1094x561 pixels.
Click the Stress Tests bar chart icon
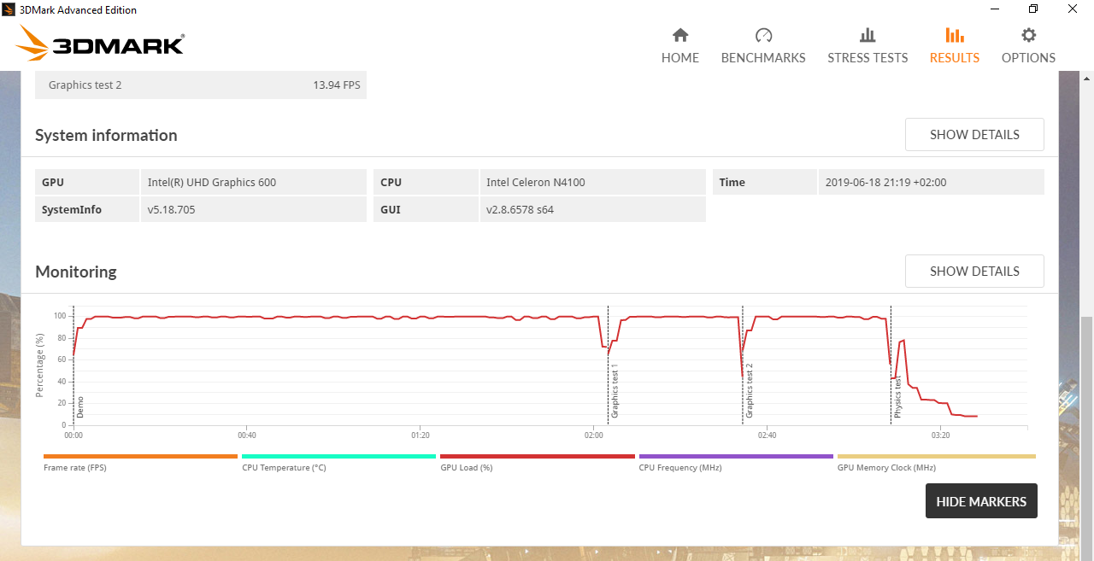click(x=868, y=35)
